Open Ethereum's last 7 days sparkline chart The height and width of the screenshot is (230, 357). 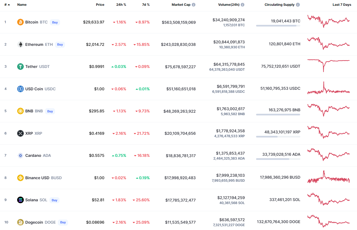click(x=329, y=43)
